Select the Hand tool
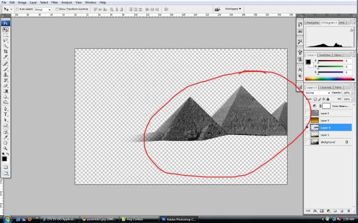 point(5,143)
